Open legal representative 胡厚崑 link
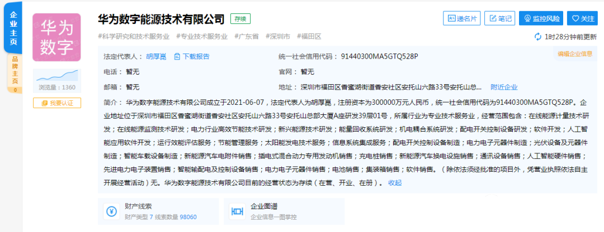The image size is (604, 232). click(156, 56)
